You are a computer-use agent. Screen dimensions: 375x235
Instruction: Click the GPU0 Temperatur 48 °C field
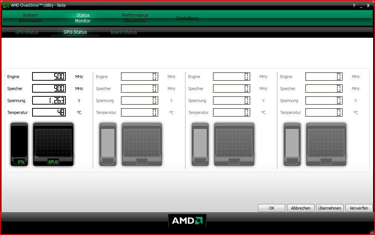coord(49,112)
